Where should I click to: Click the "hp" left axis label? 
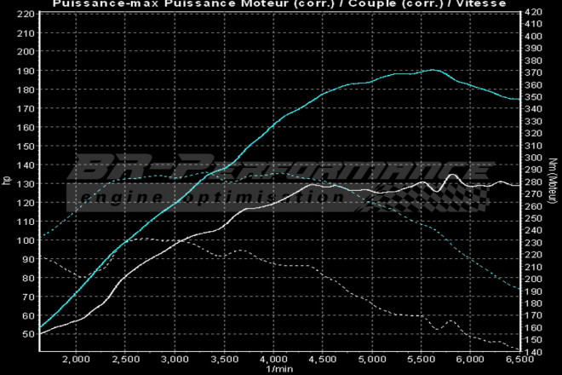[x=5, y=181]
